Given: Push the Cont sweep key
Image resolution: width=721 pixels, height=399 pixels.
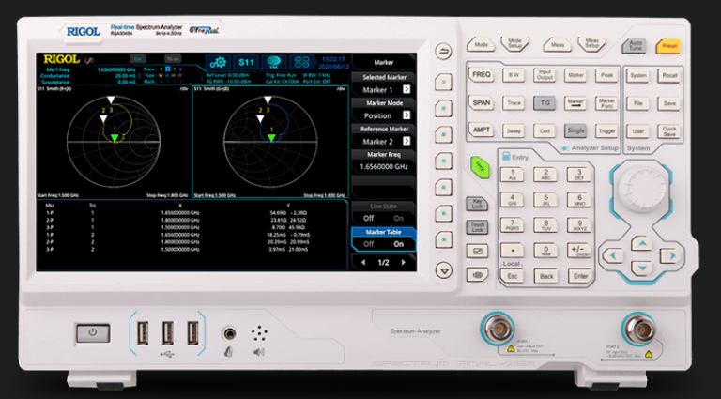Looking at the screenshot, I should [x=545, y=130].
